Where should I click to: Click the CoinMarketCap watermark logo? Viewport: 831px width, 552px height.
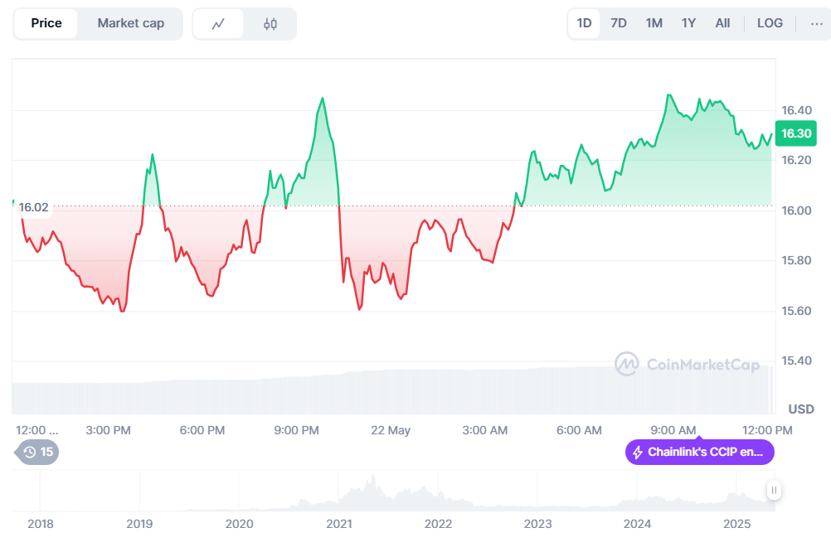(687, 364)
